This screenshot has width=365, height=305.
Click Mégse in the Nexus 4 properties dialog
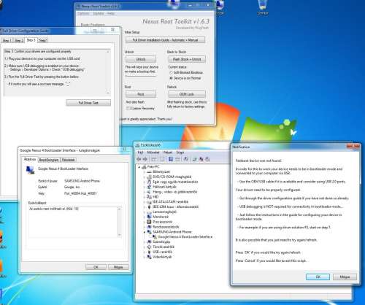click(118, 267)
